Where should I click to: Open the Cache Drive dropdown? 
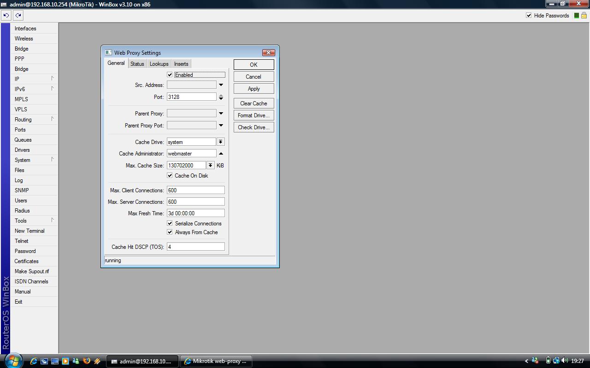(221, 142)
